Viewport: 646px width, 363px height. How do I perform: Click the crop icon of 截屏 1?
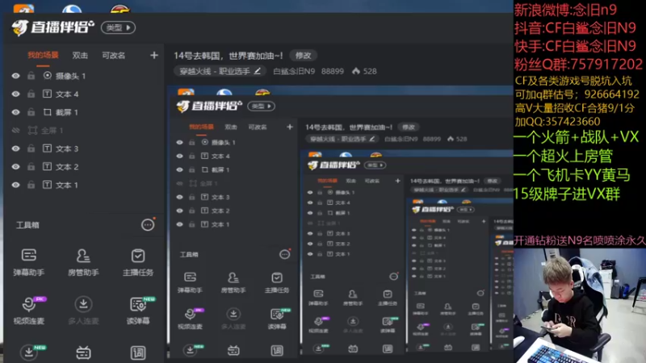point(48,112)
